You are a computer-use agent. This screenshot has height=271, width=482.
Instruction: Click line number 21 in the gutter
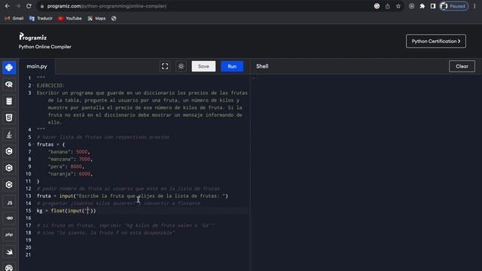[x=29, y=255]
